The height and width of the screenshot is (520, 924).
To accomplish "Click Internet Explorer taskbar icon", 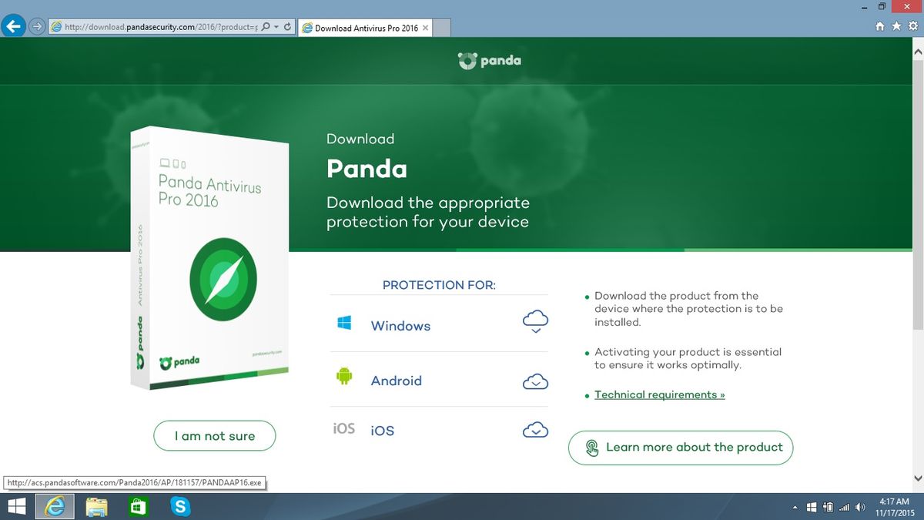I will click(55, 507).
